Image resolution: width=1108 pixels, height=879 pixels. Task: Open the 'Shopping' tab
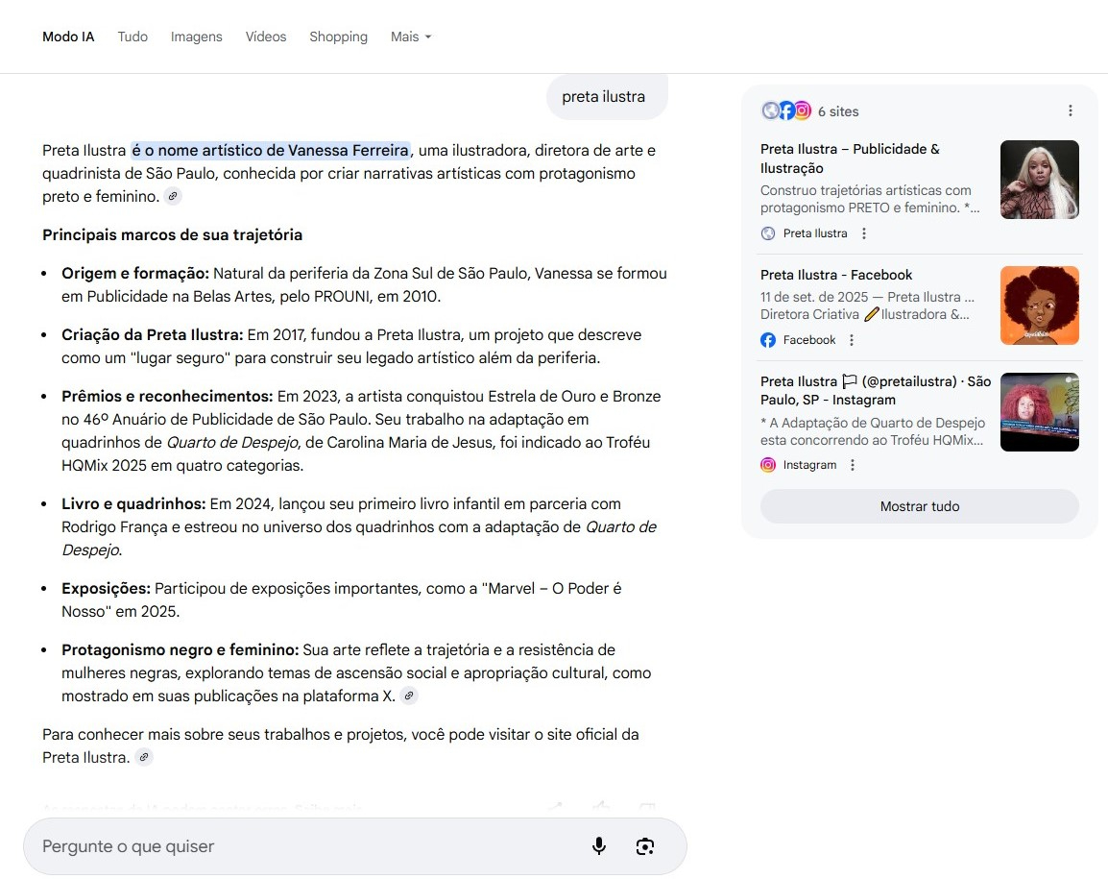(x=338, y=37)
